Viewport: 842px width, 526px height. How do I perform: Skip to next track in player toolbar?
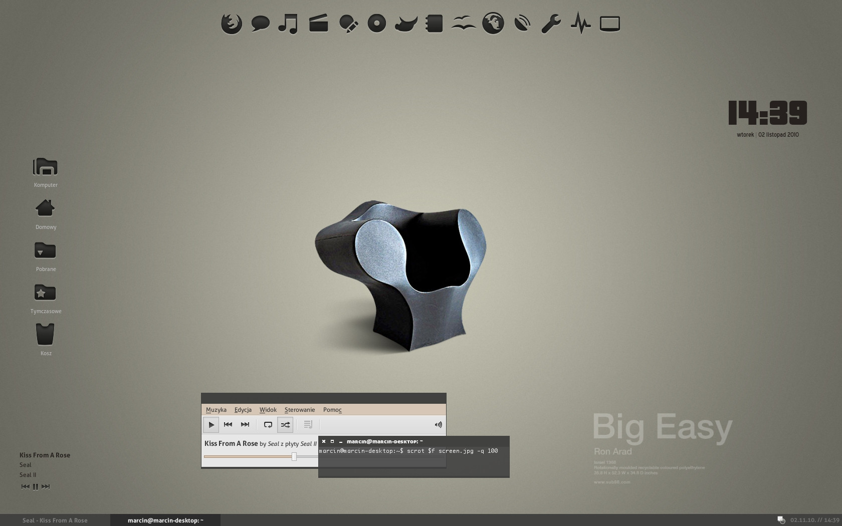245,425
